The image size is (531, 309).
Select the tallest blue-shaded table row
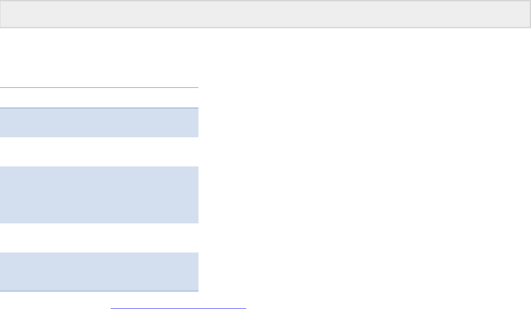tap(99, 195)
